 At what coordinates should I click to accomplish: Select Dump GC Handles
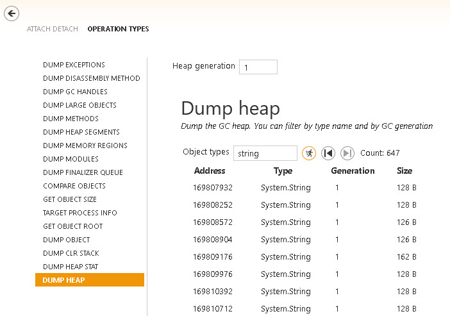pos(75,92)
